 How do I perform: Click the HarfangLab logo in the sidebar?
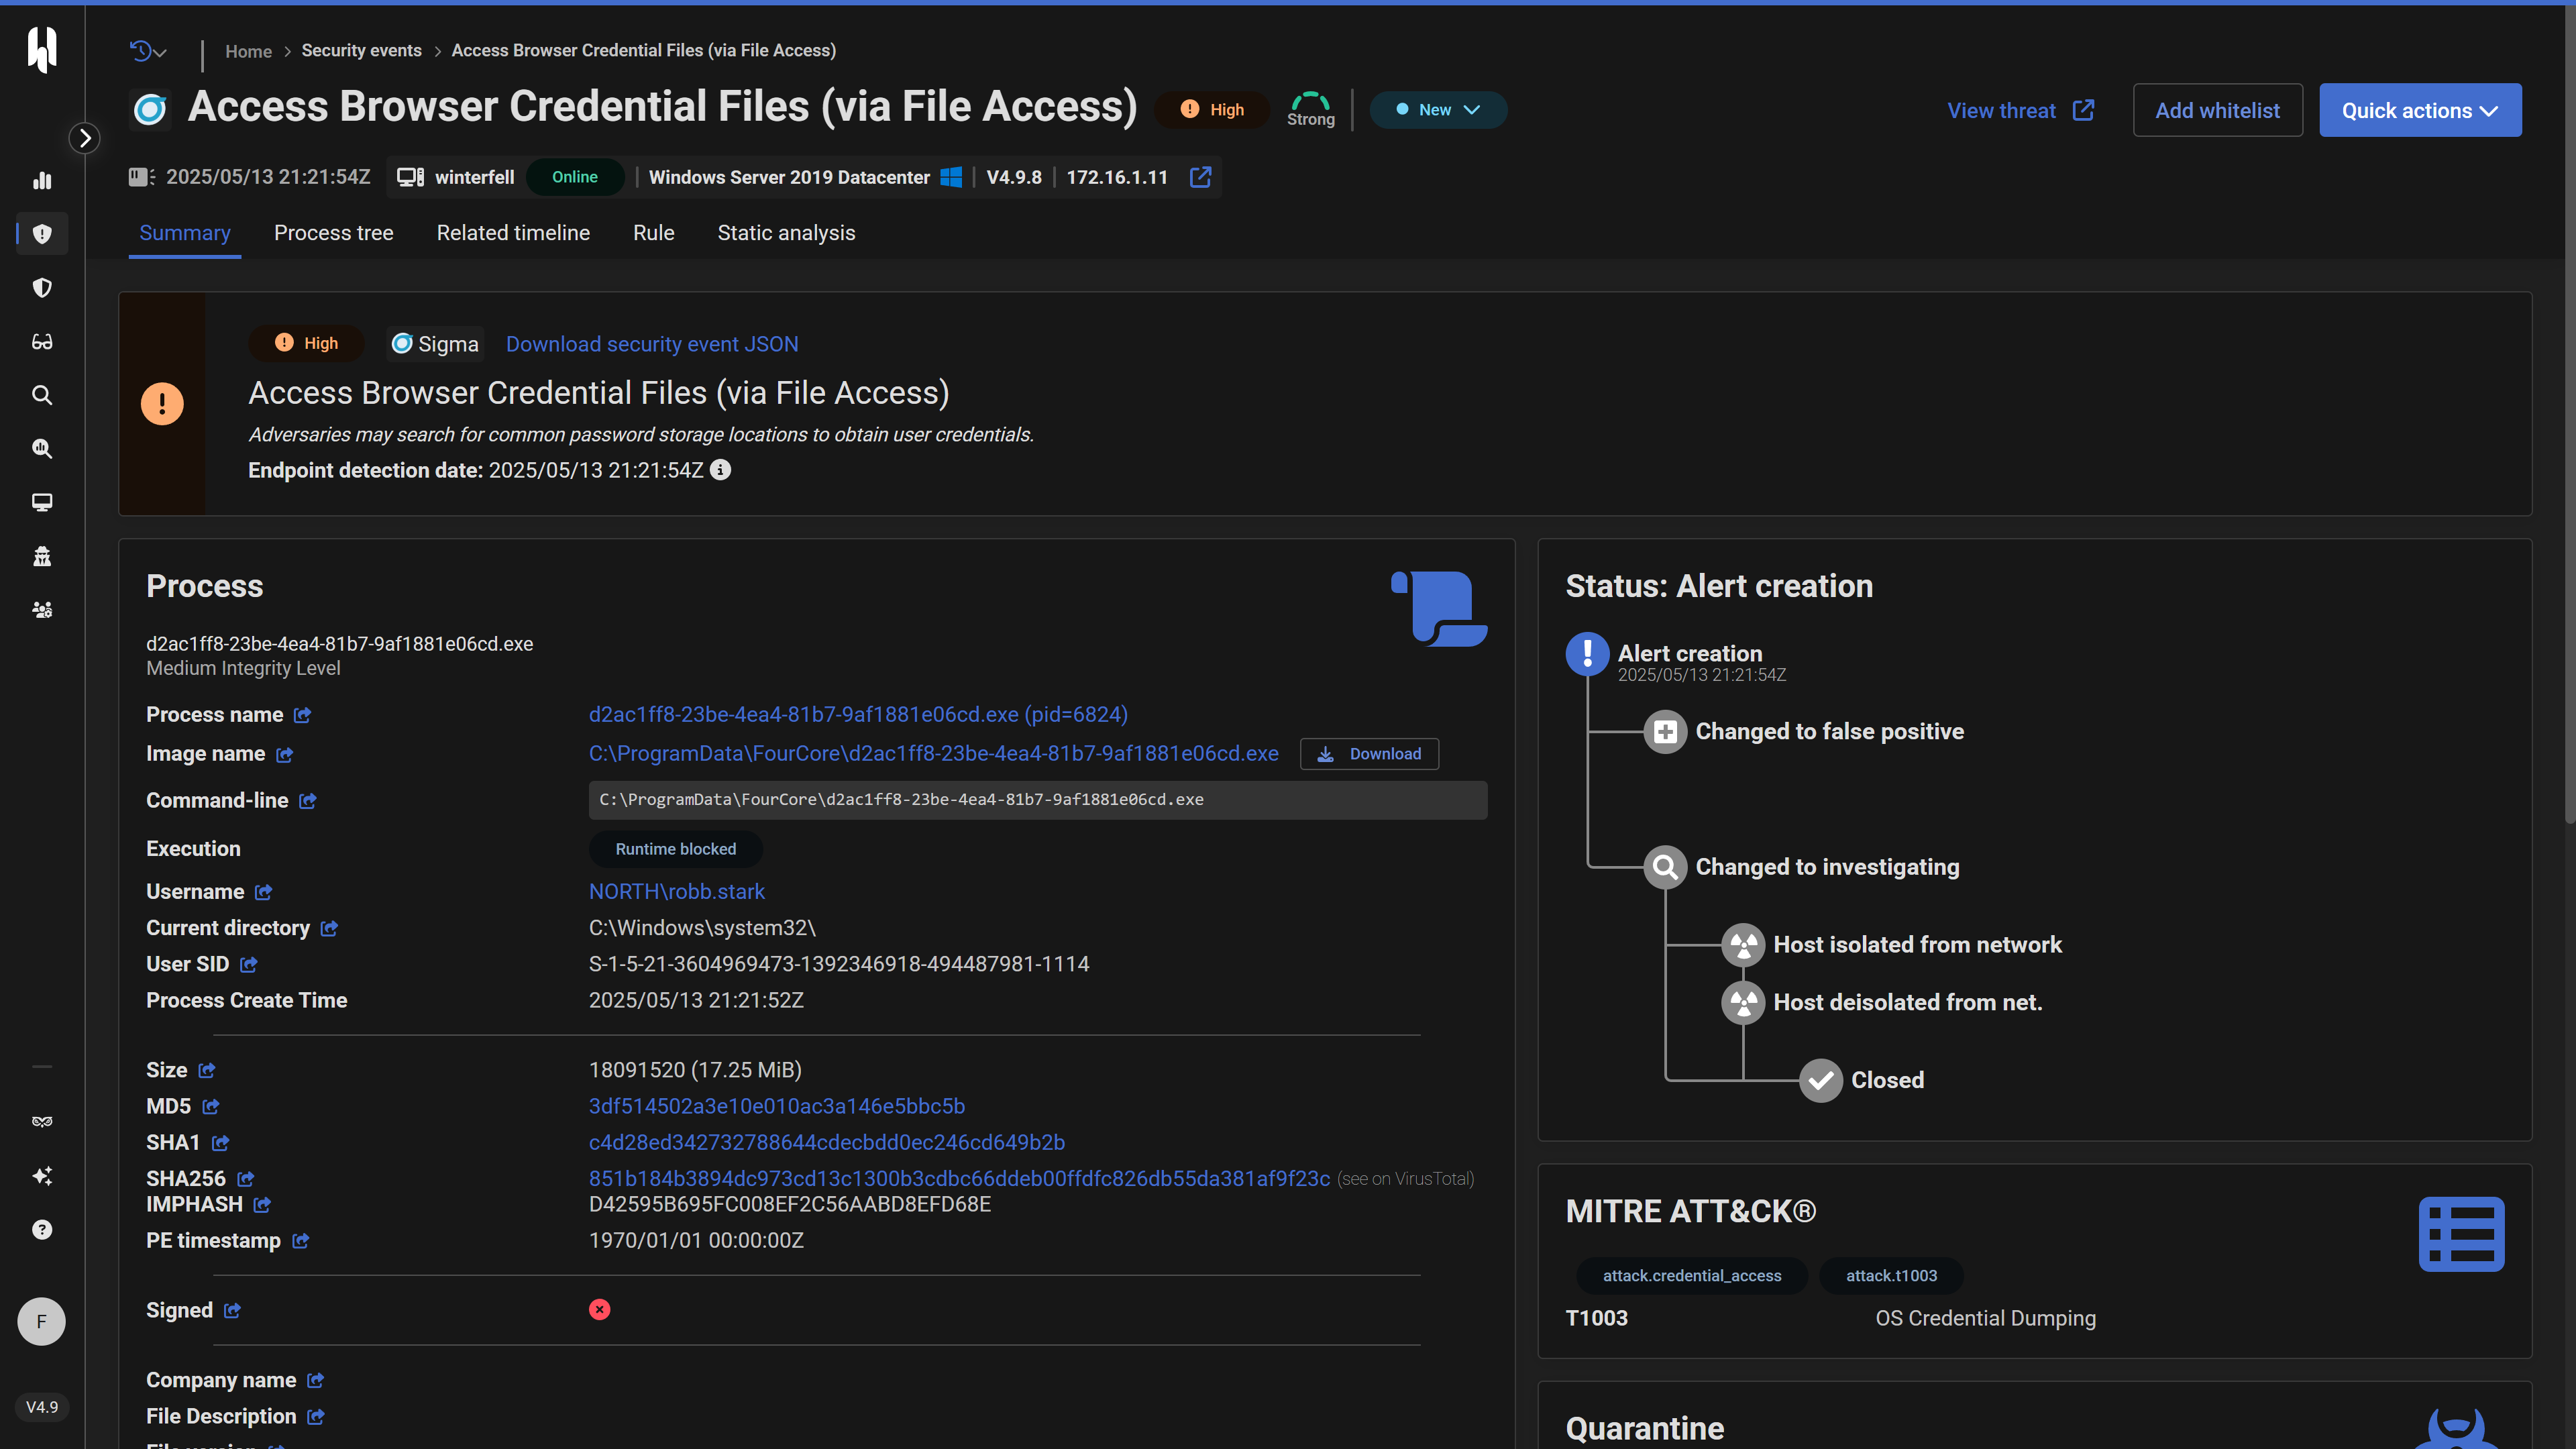point(42,49)
